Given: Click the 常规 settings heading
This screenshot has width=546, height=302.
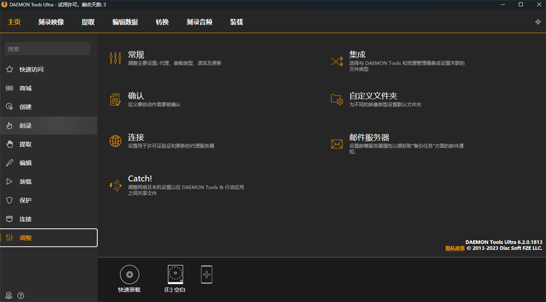Looking at the screenshot, I should pyautogui.click(x=136, y=54).
